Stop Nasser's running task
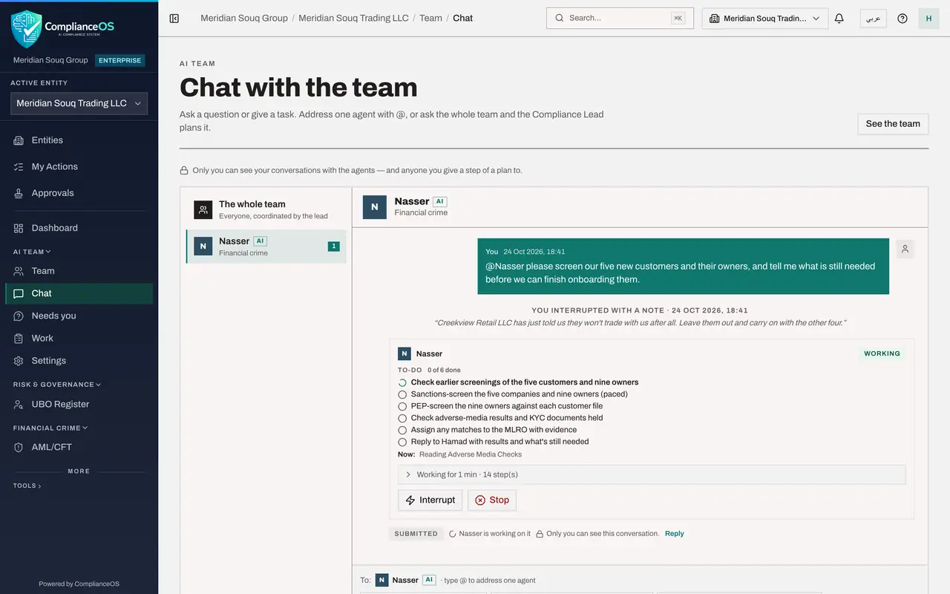Screen dimensions: 950x594 point(492,500)
